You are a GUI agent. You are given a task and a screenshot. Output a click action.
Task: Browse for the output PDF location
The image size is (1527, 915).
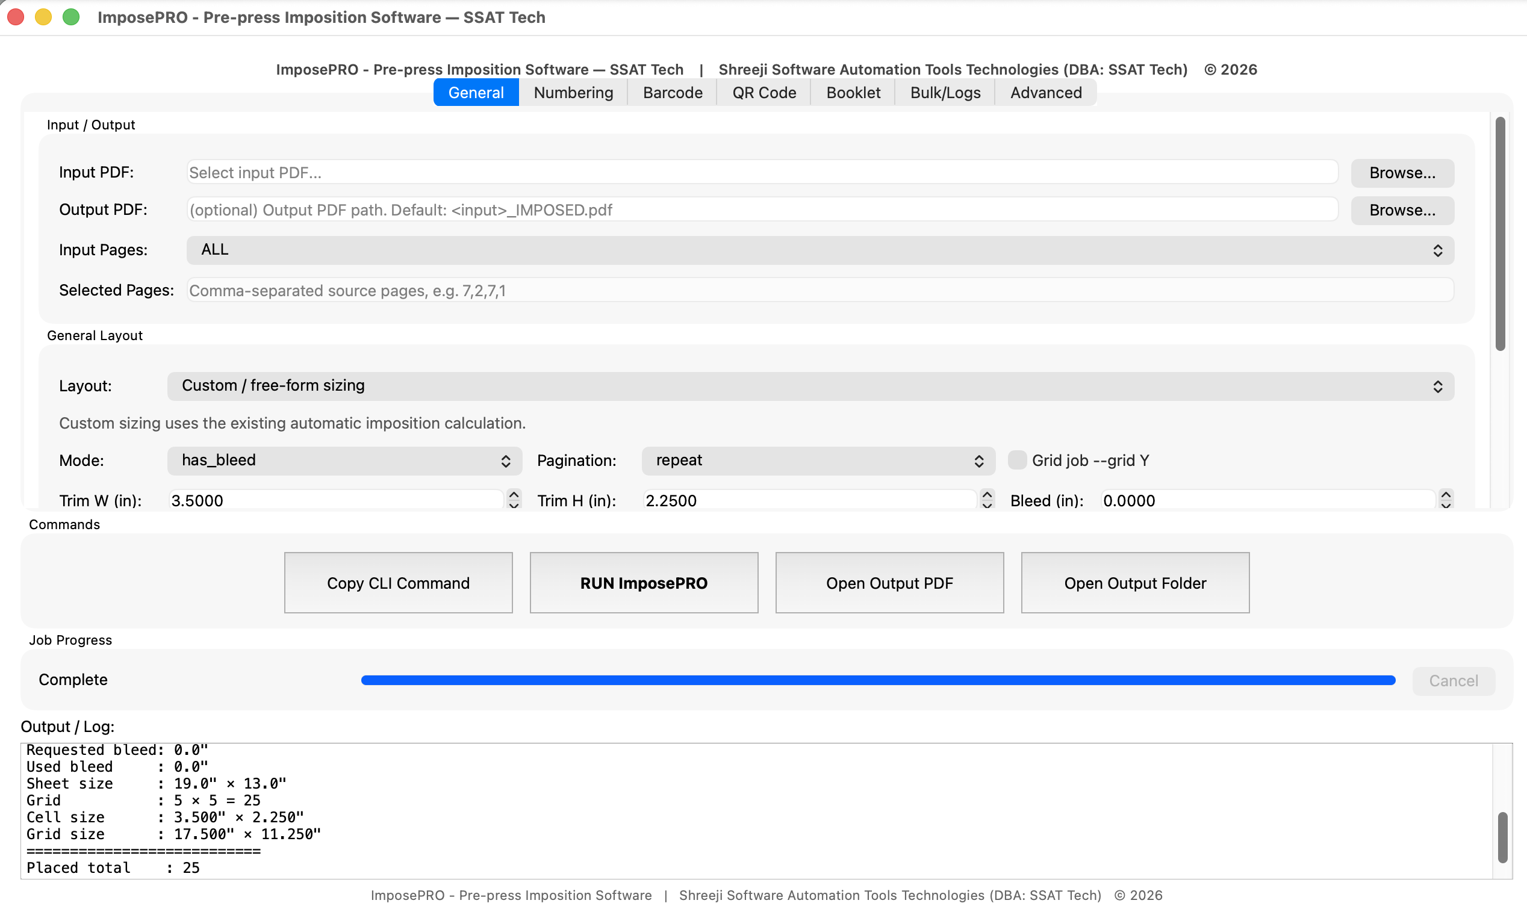[x=1402, y=210]
